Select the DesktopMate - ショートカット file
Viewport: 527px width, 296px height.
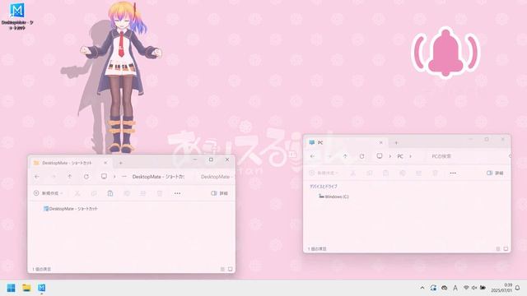pyautogui.click(x=71, y=209)
